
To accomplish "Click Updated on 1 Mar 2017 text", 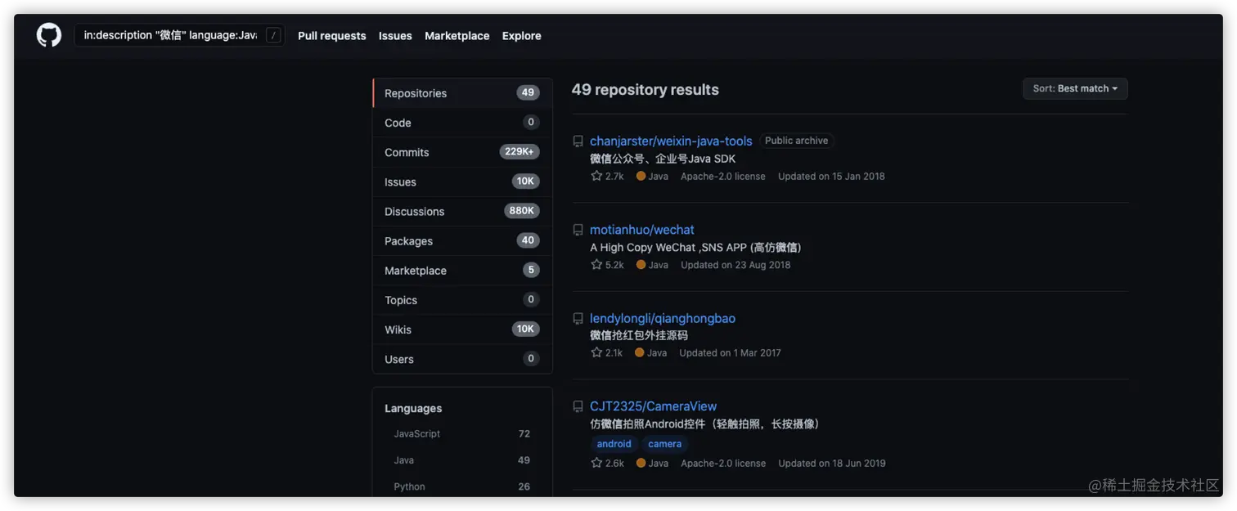I will coord(730,353).
